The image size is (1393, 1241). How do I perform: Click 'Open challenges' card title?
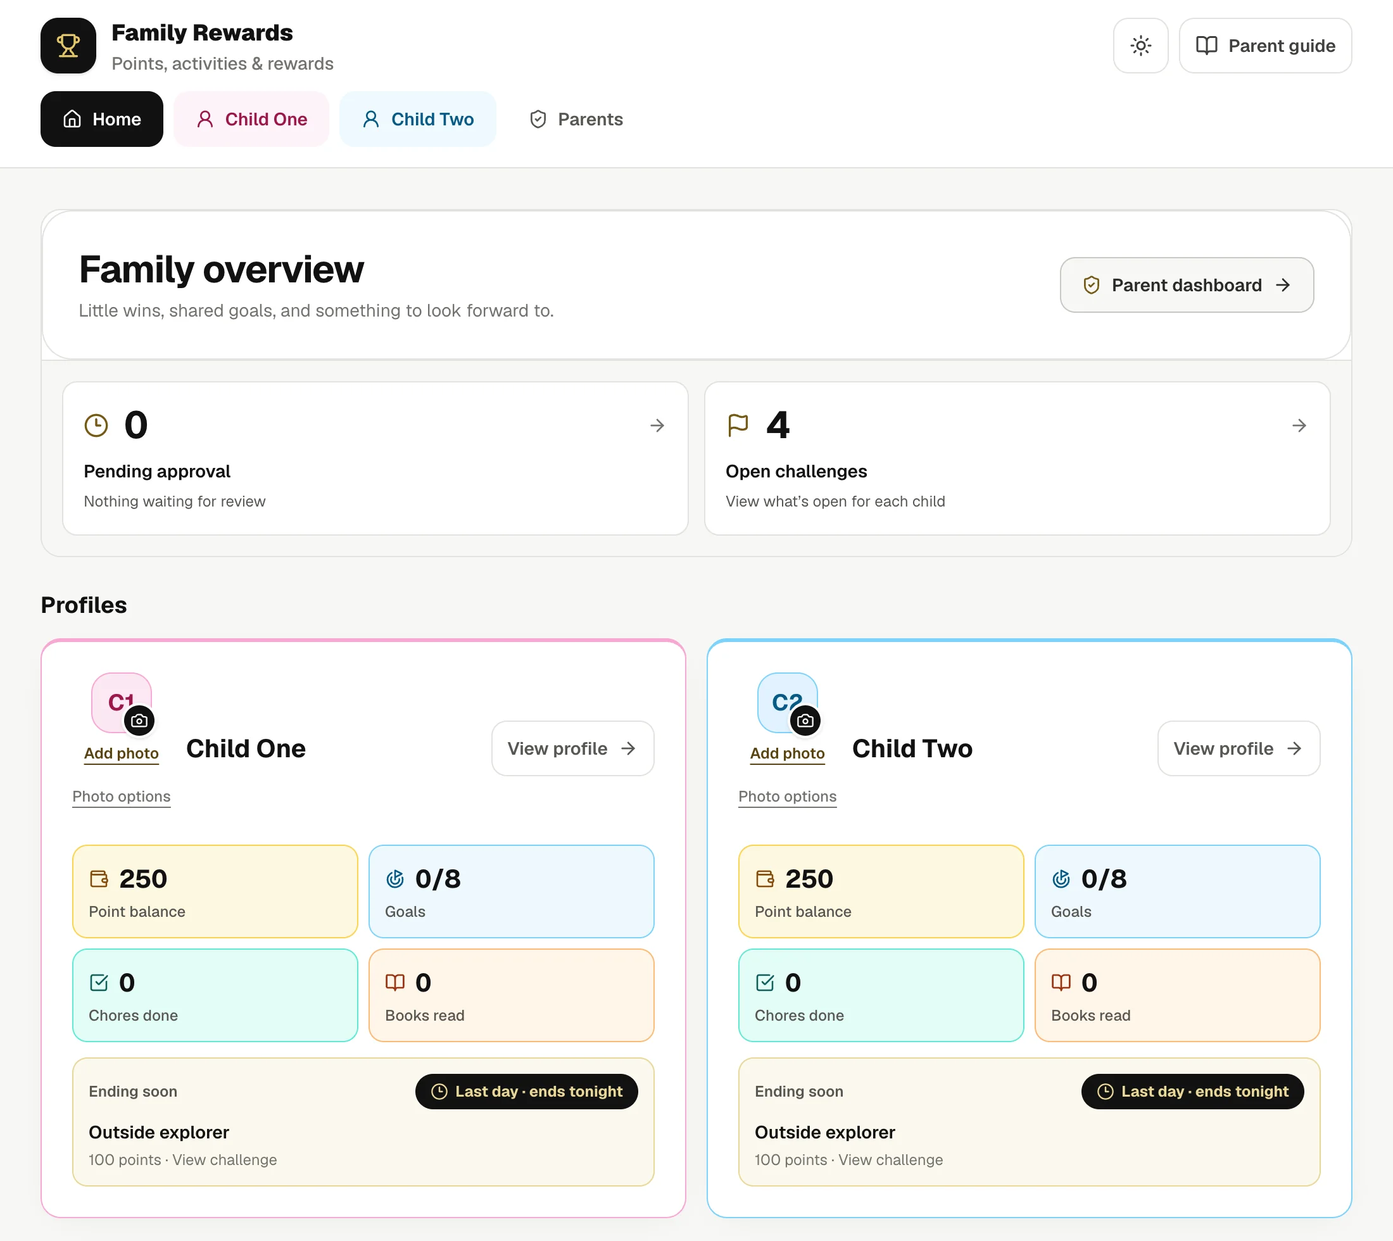(797, 471)
